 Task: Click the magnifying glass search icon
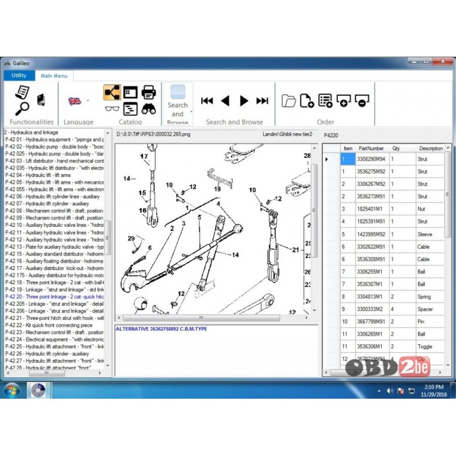point(22,109)
